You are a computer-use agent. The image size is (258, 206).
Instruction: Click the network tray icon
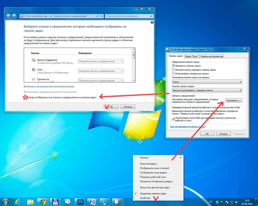pos(232,202)
